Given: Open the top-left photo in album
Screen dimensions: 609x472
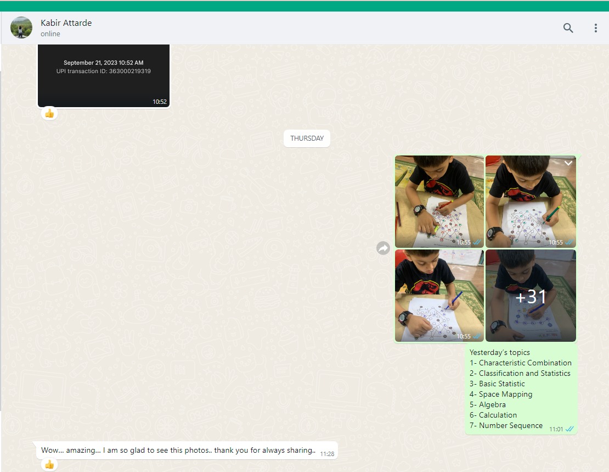Looking at the screenshot, I should pyautogui.click(x=439, y=201).
